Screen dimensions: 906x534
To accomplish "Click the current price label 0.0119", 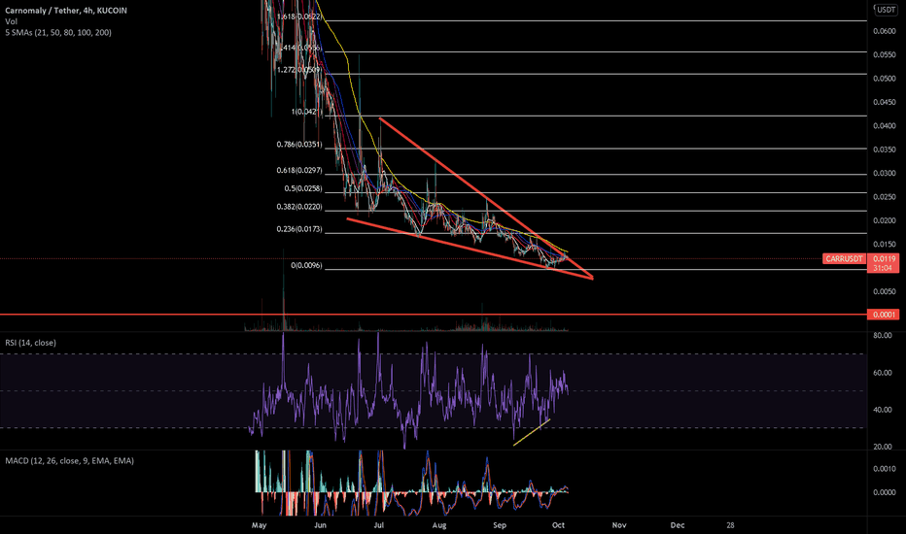I will pyautogui.click(x=884, y=258).
